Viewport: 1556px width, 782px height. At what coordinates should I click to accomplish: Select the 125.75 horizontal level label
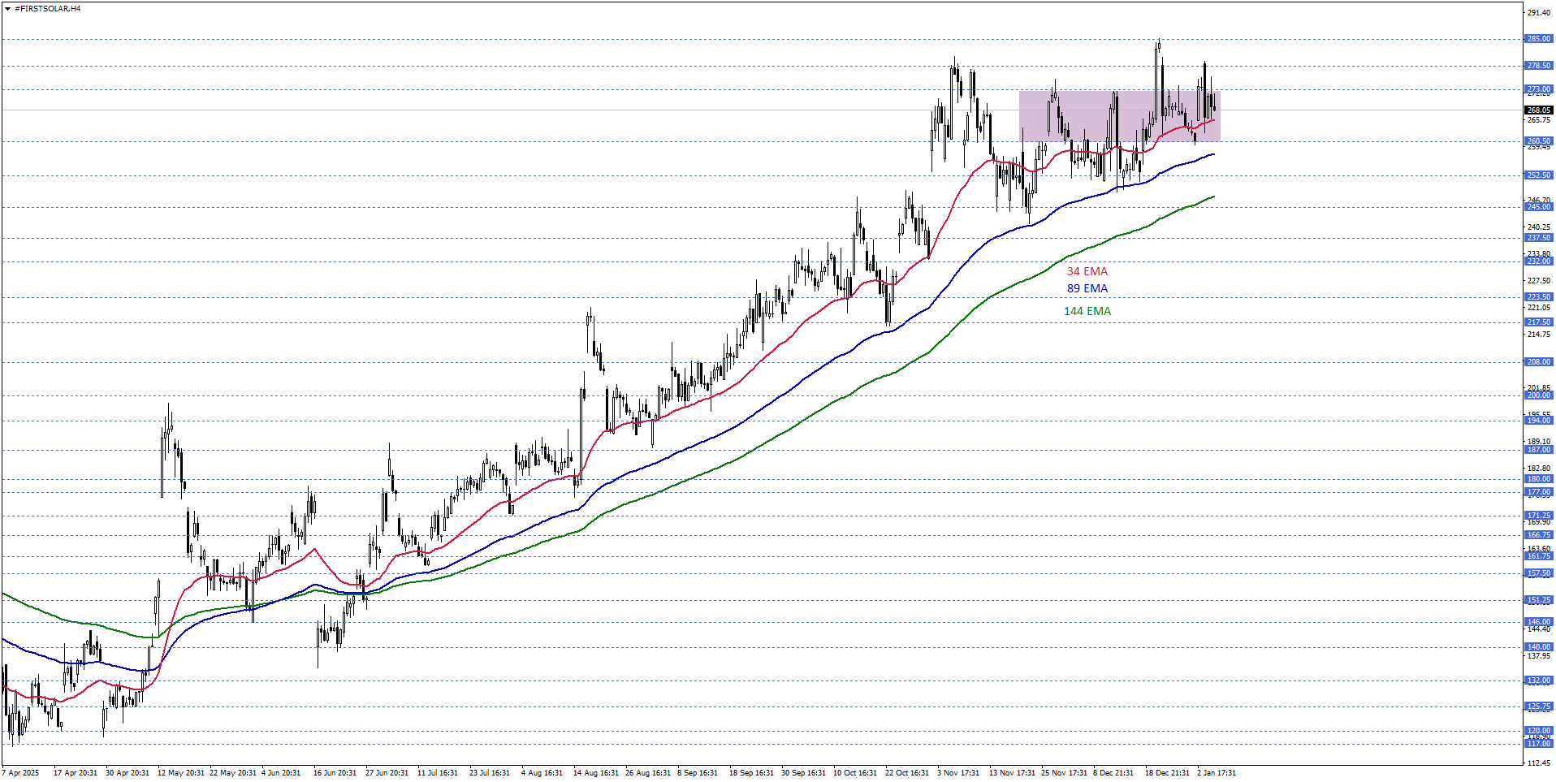[x=1539, y=706]
